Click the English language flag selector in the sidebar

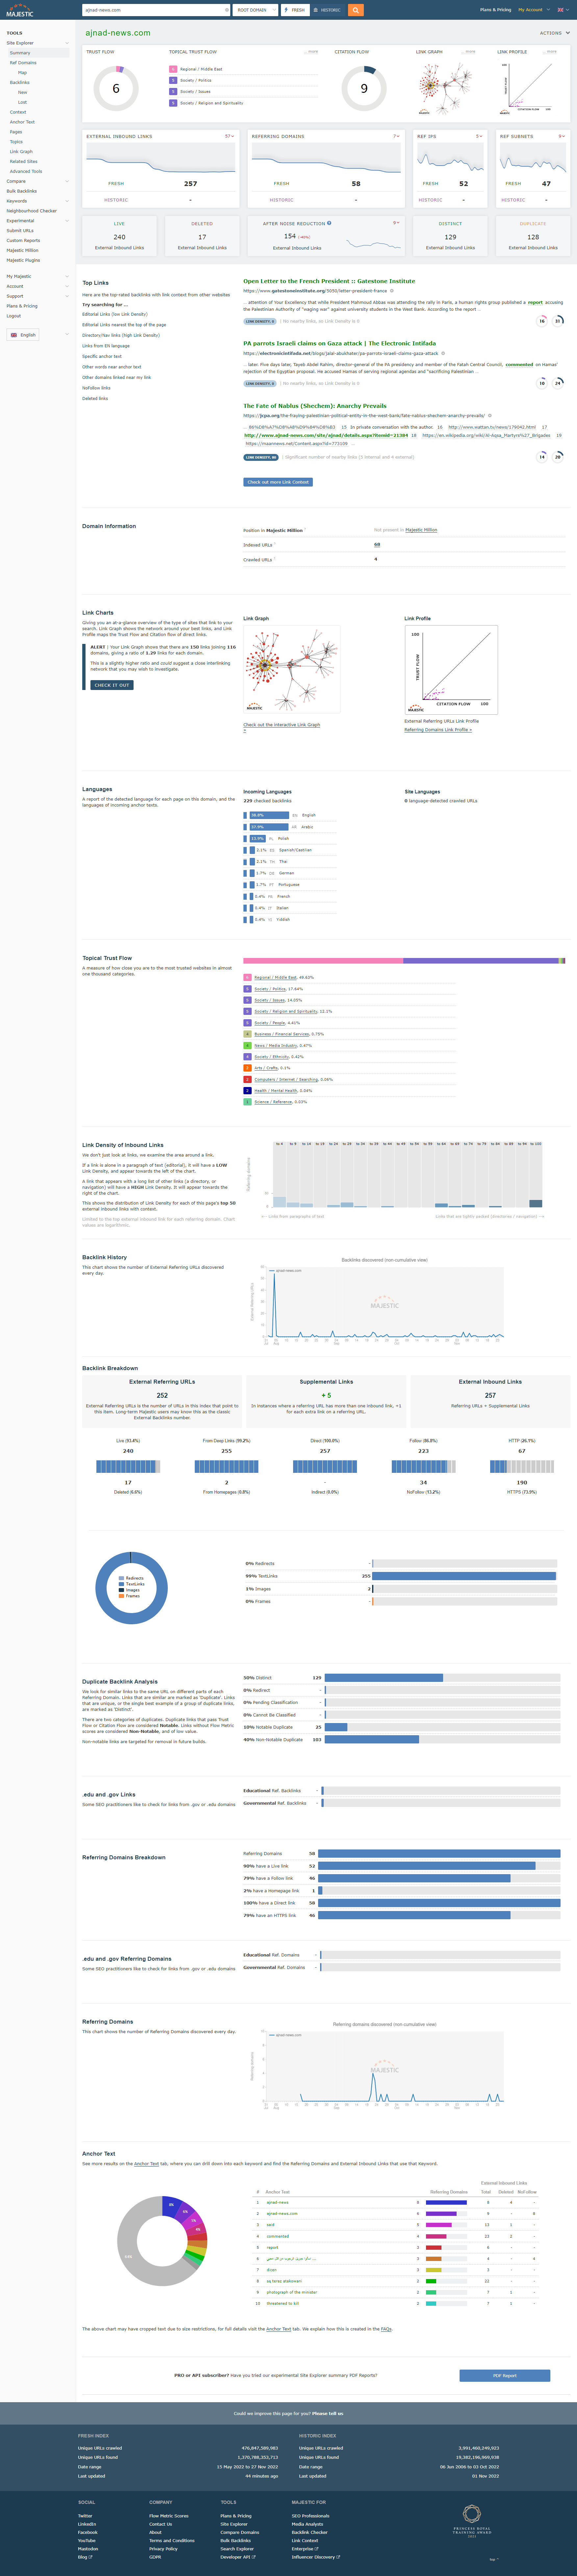tap(23, 335)
